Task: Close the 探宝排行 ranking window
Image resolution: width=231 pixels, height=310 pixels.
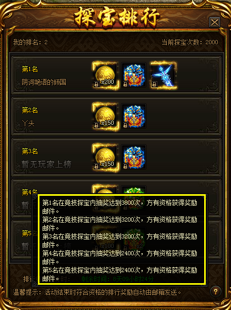Action: [214, 22]
